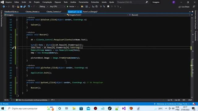
Task: Open the Extensões menu
Action: [x=95, y=2]
